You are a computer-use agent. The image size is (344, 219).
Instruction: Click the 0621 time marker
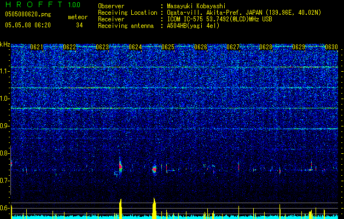(x=37, y=47)
